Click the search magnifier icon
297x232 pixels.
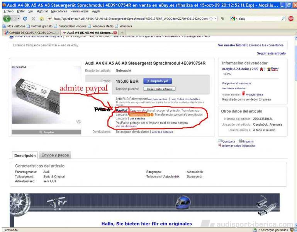coord(283,19)
